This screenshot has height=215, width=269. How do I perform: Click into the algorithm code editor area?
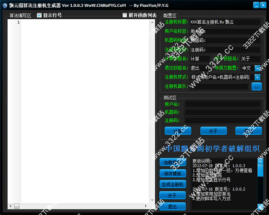[85, 112]
